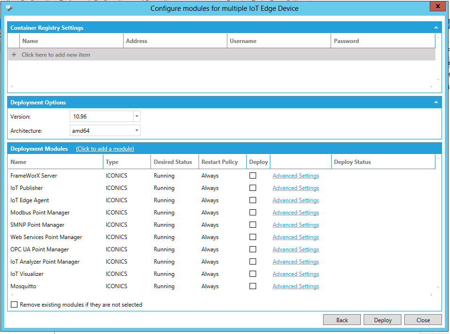Enable Remove existing modules if not selected

pyautogui.click(x=14, y=304)
